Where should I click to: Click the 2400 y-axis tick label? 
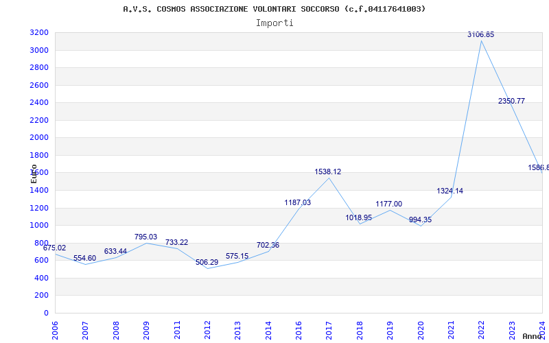pos(39,103)
